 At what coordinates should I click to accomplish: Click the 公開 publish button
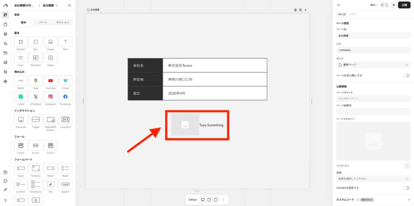404,5
